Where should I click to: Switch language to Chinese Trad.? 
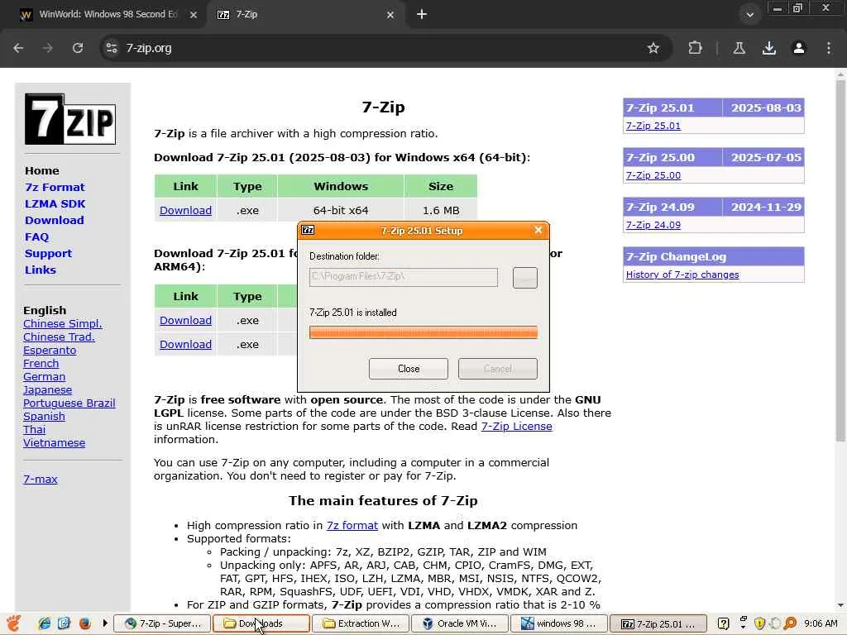click(x=59, y=337)
